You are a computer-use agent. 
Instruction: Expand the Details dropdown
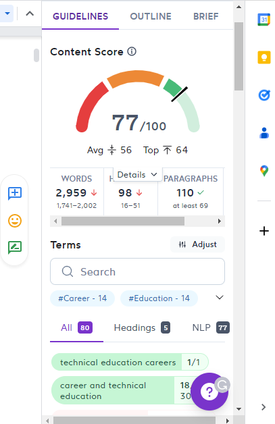[x=138, y=175]
